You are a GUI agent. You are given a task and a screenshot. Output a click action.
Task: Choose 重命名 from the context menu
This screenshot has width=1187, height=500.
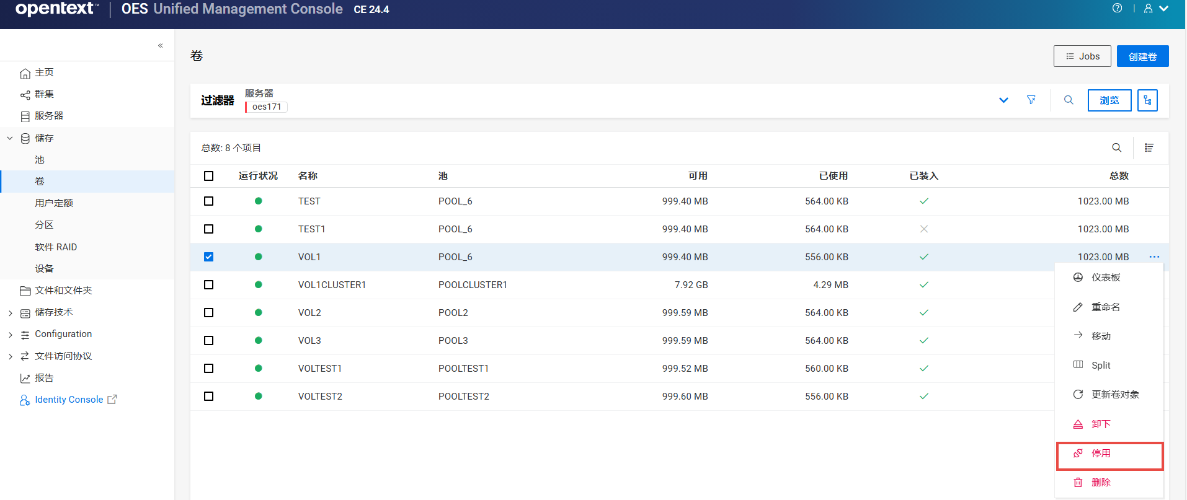tap(1105, 307)
